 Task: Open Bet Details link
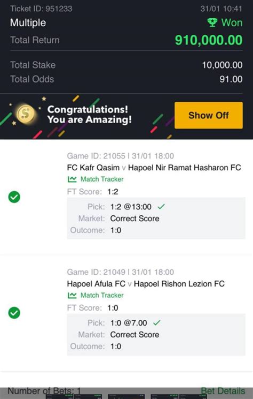click(223, 391)
